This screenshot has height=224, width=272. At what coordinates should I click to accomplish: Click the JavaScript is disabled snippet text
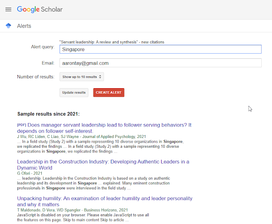(83, 217)
